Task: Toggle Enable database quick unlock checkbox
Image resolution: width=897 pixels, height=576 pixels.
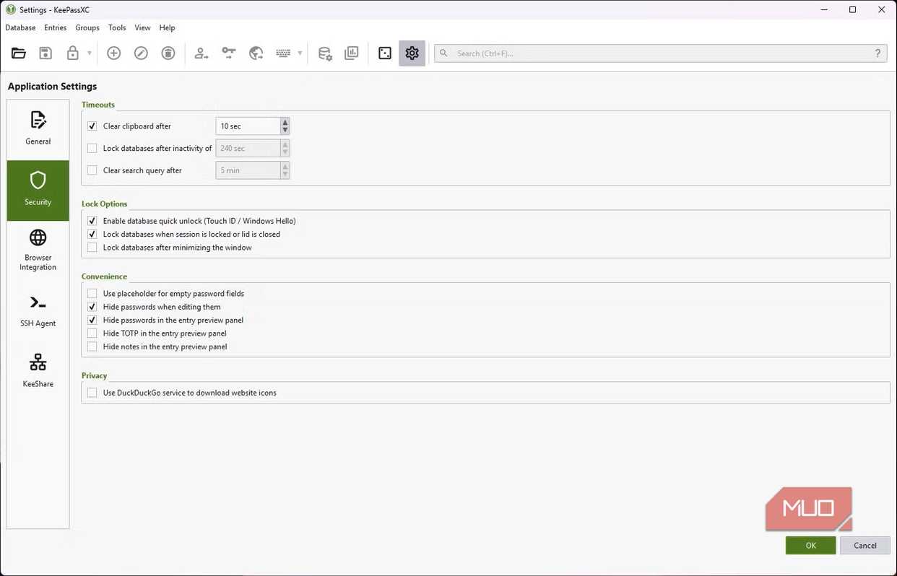Action: click(x=92, y=221)
